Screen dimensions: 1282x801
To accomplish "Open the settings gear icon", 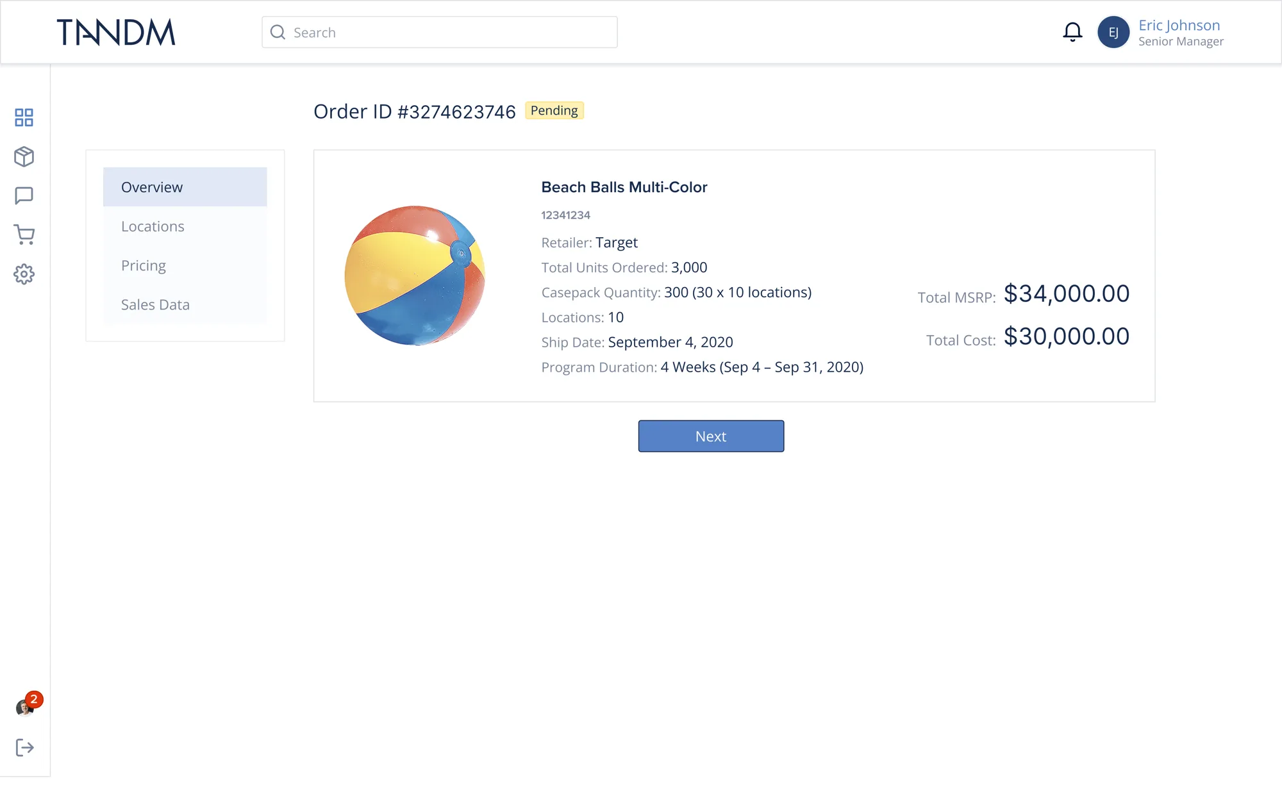I will [24, 274].
